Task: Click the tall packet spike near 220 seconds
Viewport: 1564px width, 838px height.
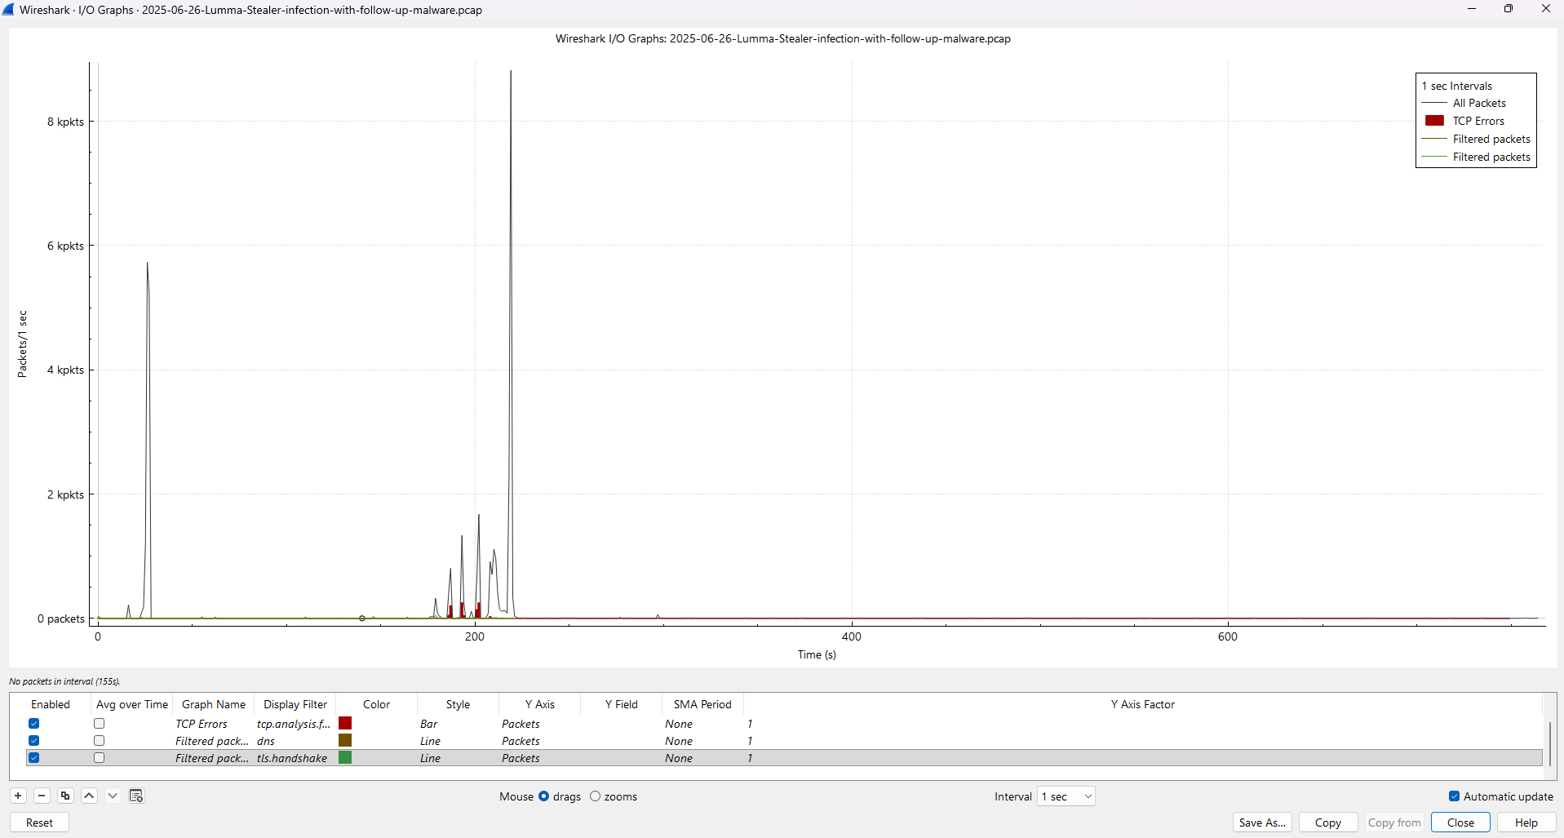Action: point(511,343)
